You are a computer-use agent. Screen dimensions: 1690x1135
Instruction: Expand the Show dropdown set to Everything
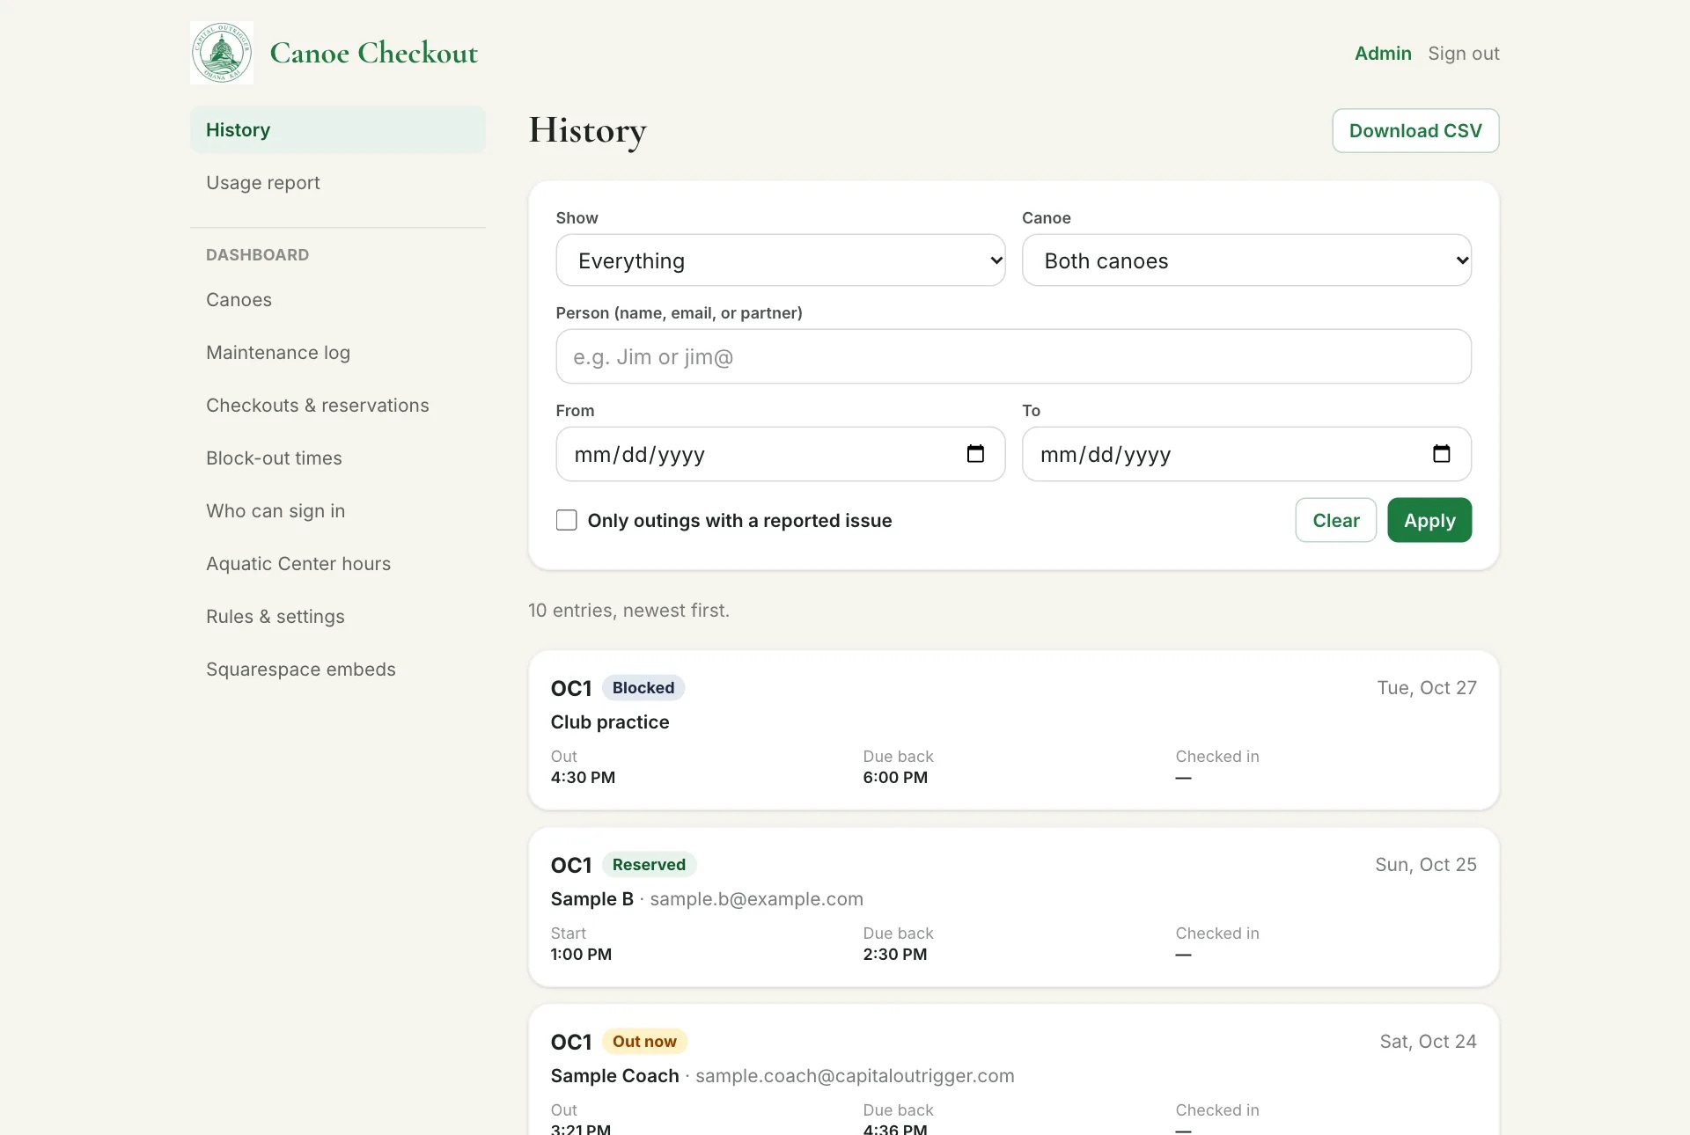pos(781,260)
